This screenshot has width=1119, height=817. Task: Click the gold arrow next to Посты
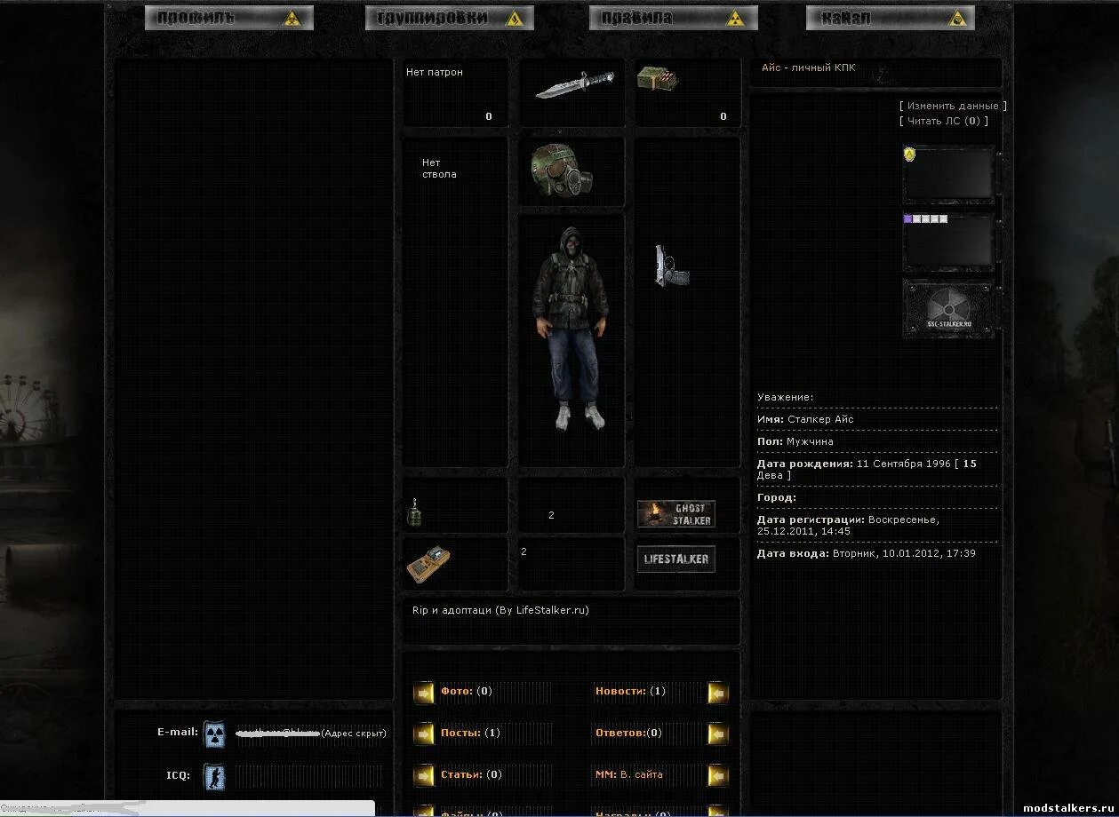pyautogui.click(x=424, y=734)
